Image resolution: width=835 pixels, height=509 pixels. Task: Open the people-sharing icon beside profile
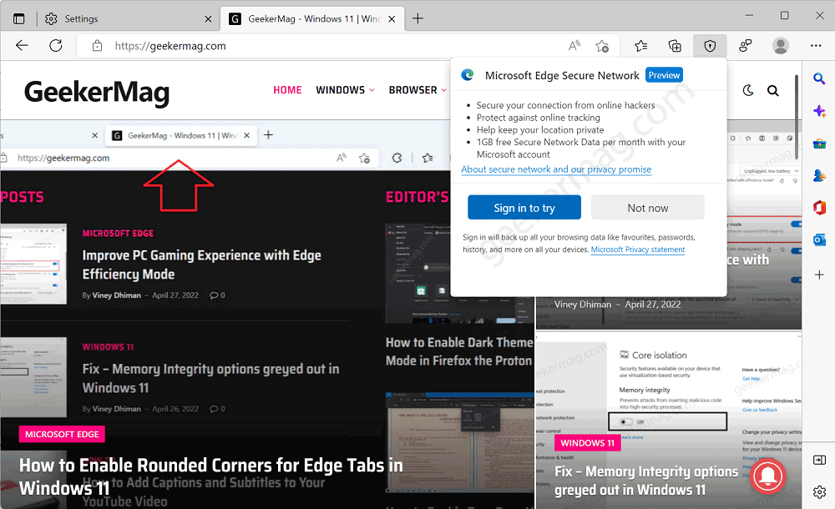coord(745,47)
